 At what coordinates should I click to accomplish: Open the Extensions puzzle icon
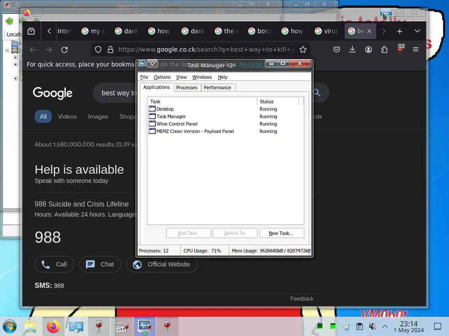click(x=384, y=50)
